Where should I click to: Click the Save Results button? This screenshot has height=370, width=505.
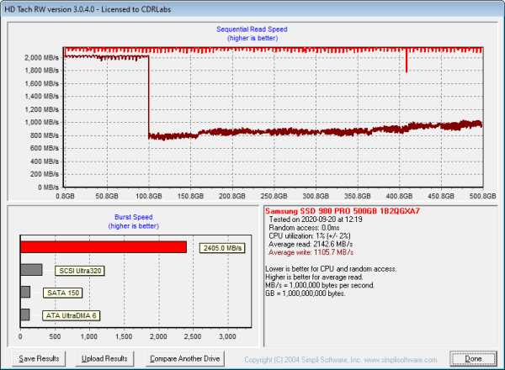(39, 358)
